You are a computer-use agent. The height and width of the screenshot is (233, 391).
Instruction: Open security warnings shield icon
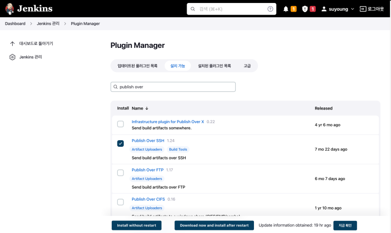(x=305, y=9)
